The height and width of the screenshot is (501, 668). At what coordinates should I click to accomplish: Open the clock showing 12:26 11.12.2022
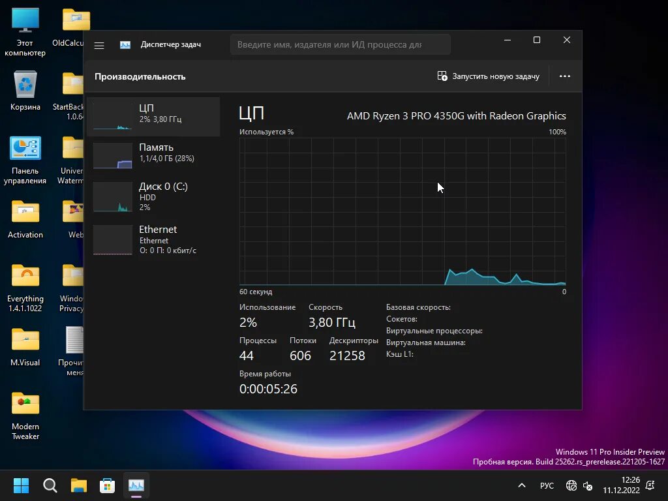click(x=621, y=485)
